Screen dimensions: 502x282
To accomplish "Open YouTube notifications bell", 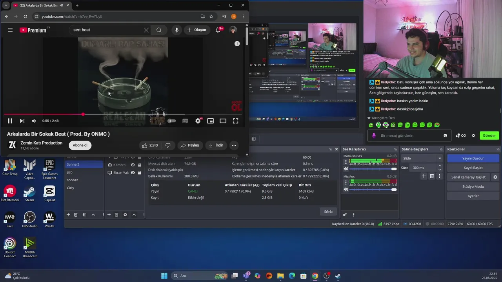I will [218, 30].
